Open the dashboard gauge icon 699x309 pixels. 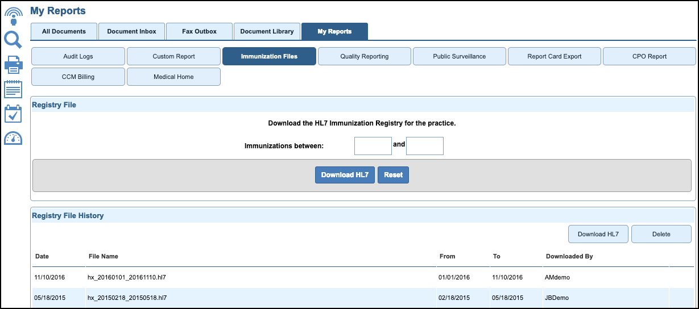tap(13, 138)
